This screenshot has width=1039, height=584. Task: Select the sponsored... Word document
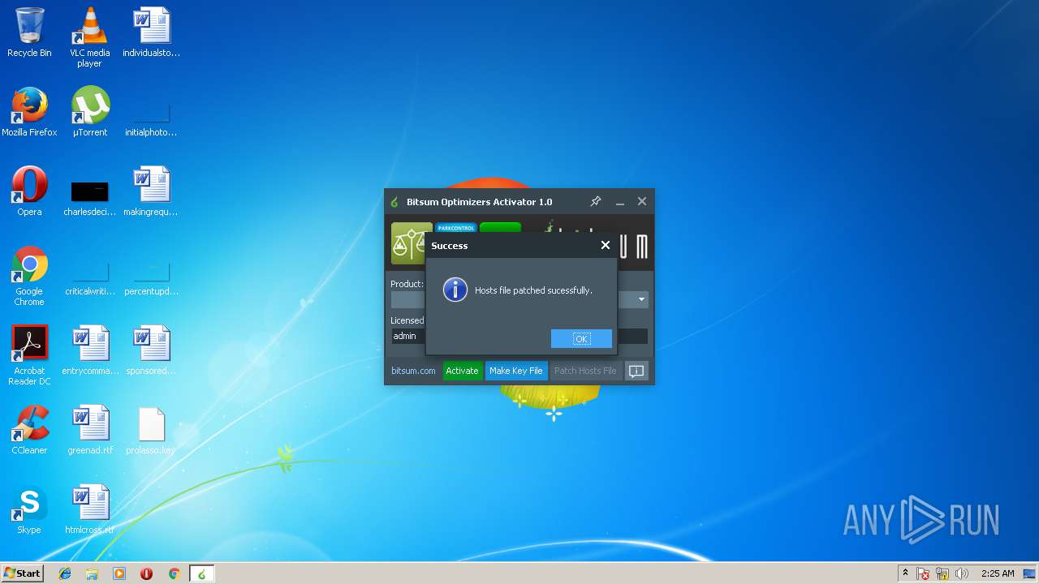click(x=151, y=350)
